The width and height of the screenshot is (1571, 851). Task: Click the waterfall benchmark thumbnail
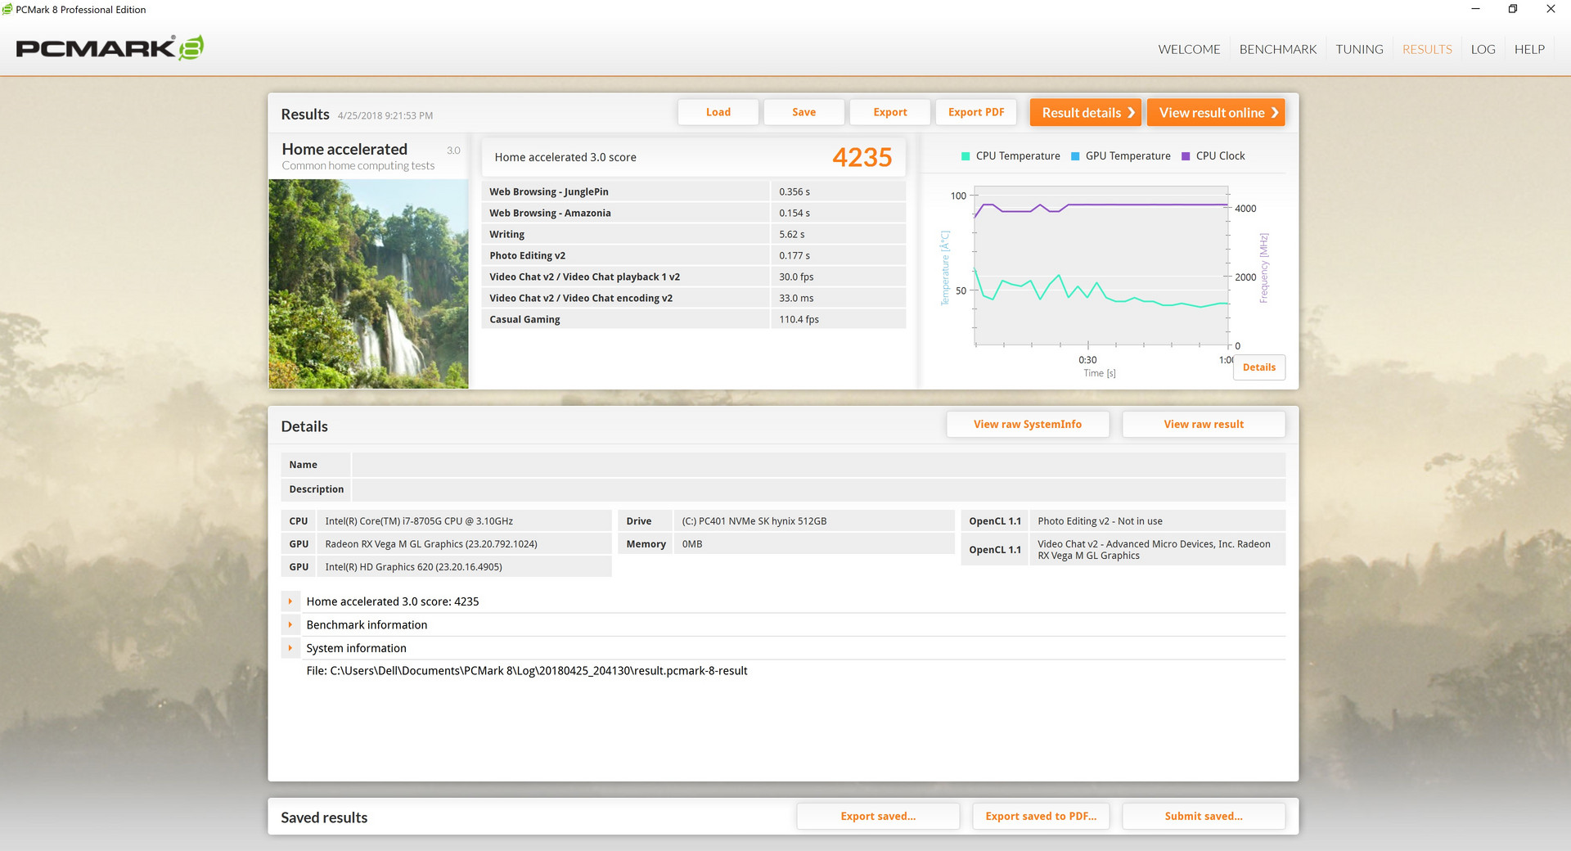[368, 284]
